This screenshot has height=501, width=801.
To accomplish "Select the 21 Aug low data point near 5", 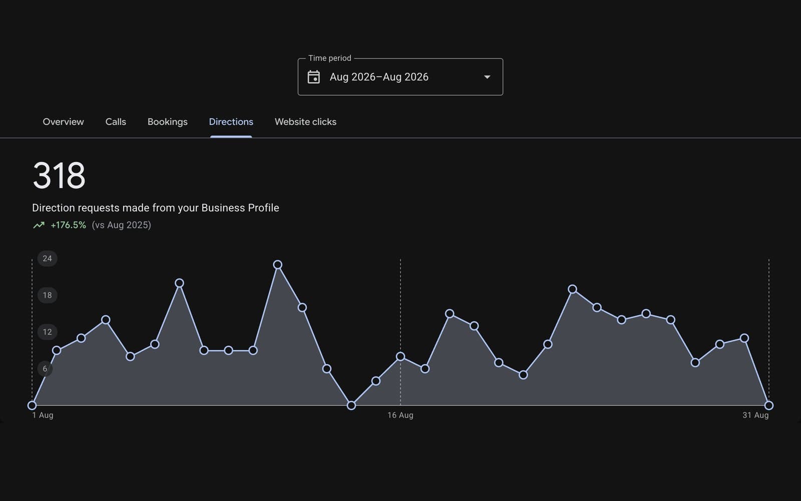I will click(x=523, y=375).
